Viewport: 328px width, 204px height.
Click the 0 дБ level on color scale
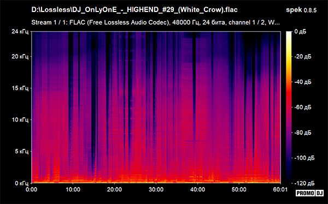300,32
